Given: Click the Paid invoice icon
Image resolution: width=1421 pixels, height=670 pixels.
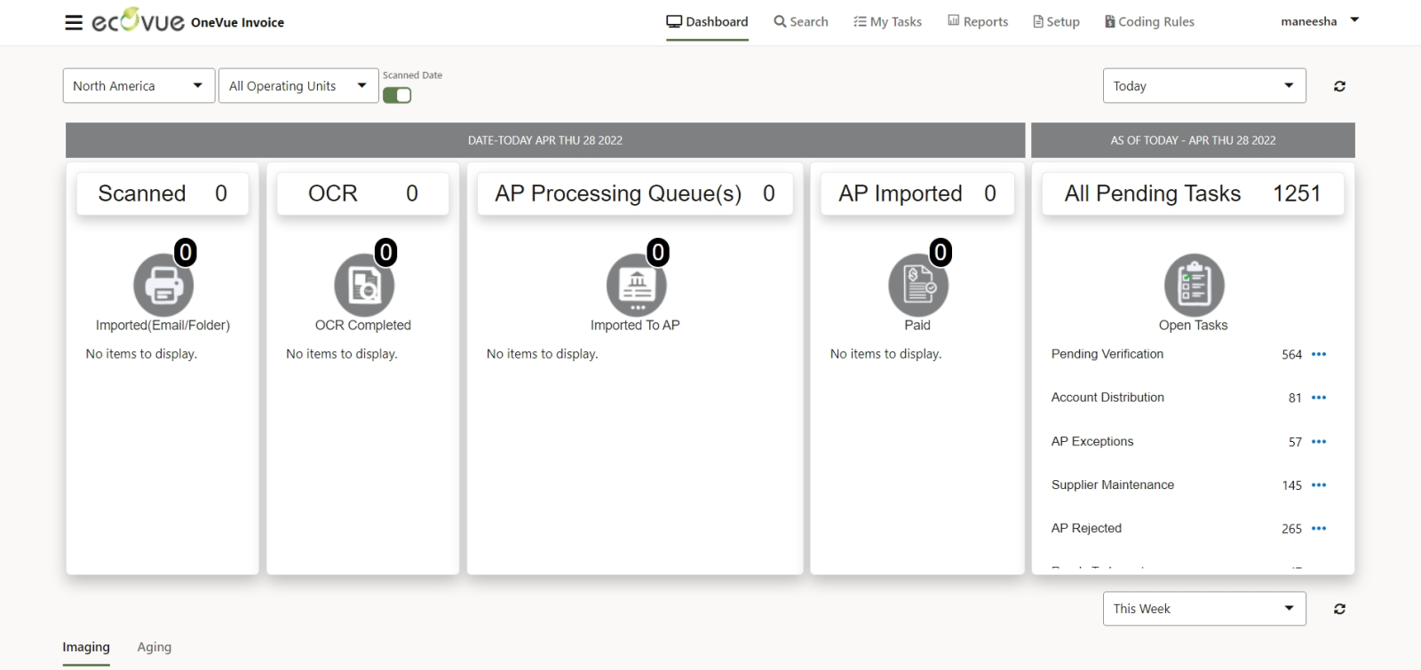Looking at the screenshot, I should tap(918, 285).
